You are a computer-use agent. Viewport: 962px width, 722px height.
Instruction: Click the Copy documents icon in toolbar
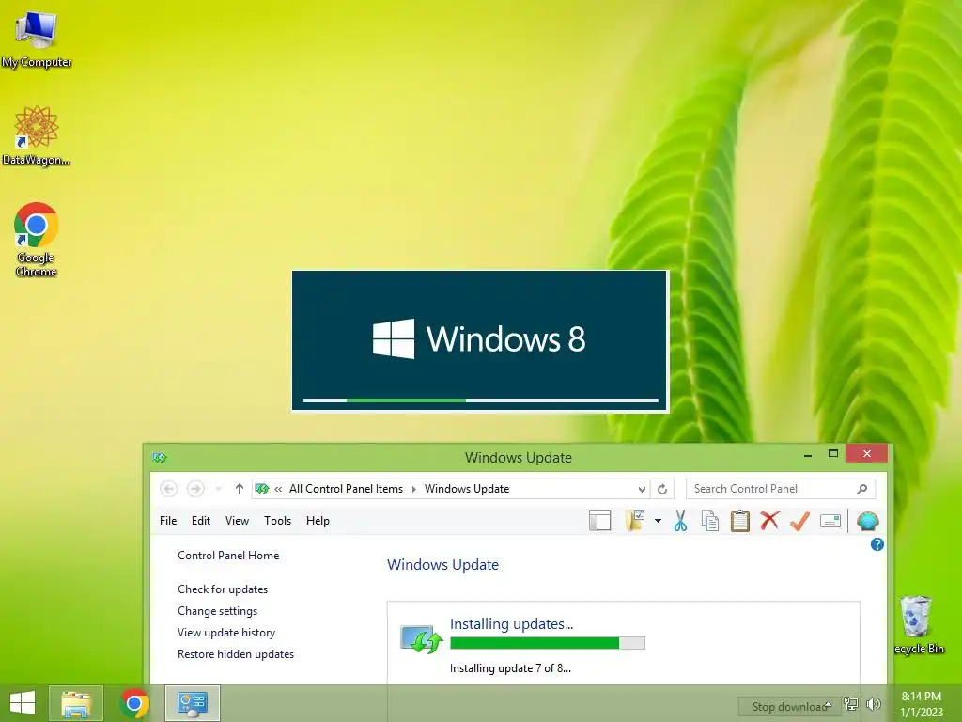(x=710, y=521)
